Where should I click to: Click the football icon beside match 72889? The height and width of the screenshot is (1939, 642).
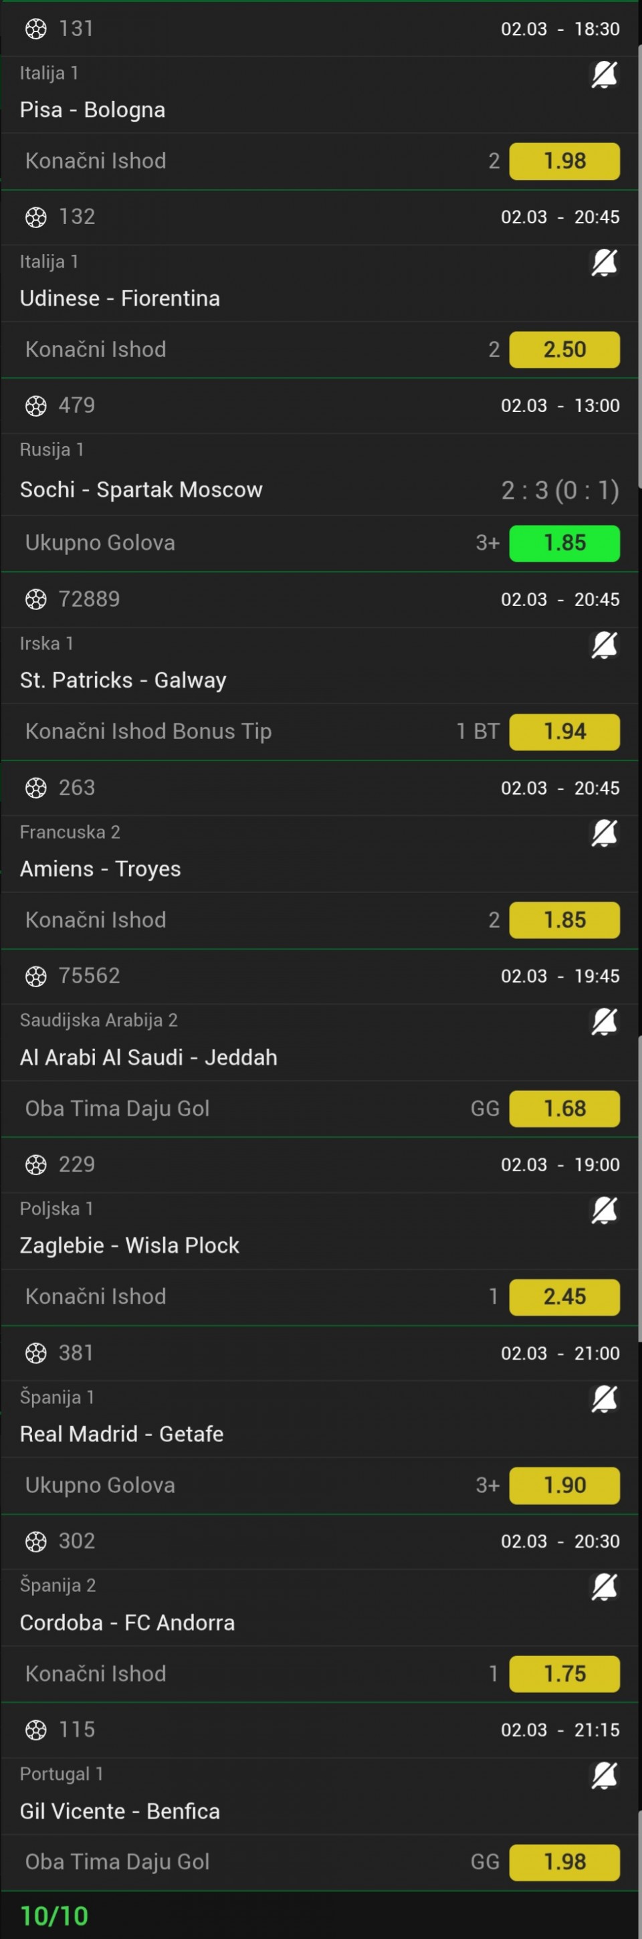[x=35, y=599]
